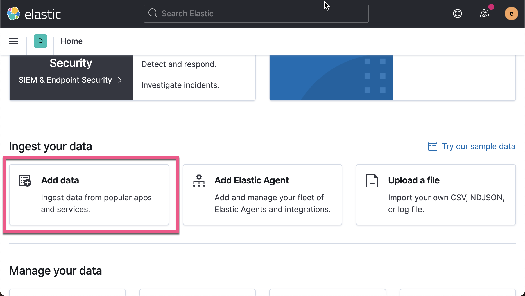Image resolution: width=525 pixels, height=296 pixels.
Task: Click the highlighted Add data card
Action: (x=89, y=194)
